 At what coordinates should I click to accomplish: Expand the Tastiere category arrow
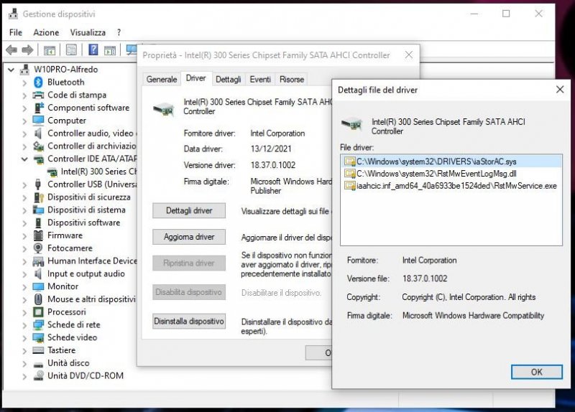pyautogui.click(x=24, y=351)
